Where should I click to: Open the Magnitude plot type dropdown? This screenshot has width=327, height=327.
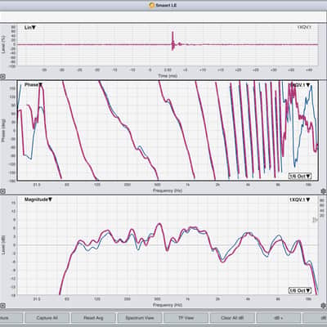pos(38,199)
